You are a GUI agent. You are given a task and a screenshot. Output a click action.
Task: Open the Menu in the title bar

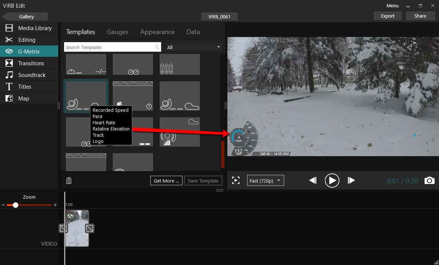[393, 5]
